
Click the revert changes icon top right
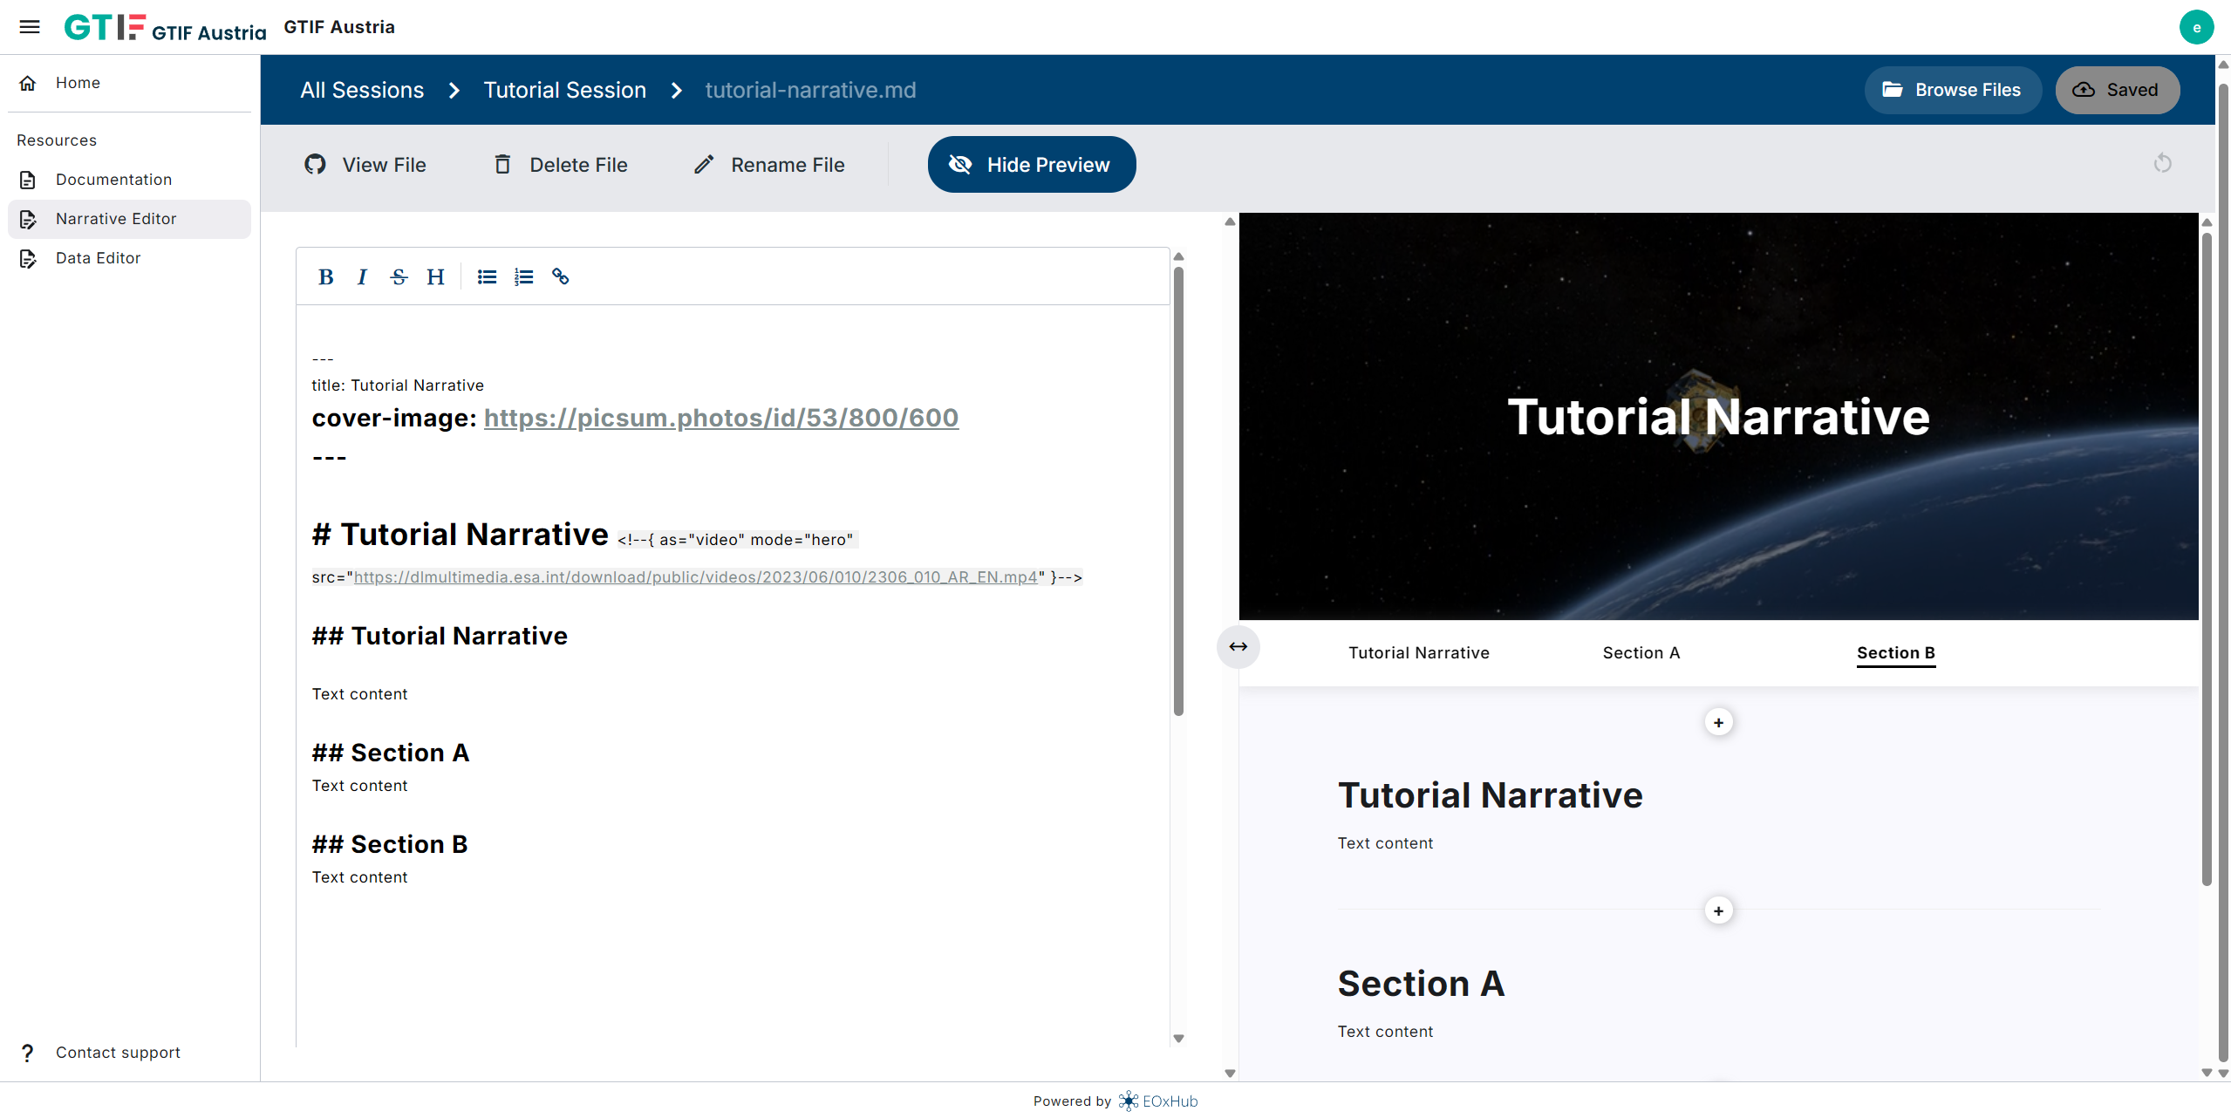pos(2163,163)
